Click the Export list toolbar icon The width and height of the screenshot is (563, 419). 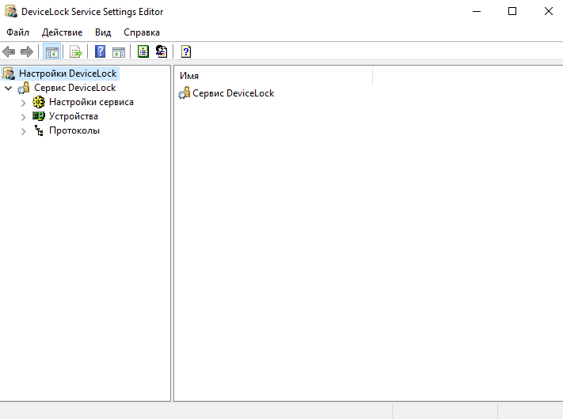click(76, 51)
